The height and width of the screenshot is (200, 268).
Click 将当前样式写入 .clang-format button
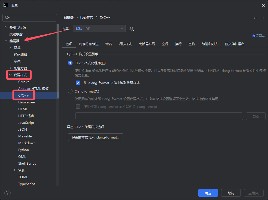click(96, 137)
